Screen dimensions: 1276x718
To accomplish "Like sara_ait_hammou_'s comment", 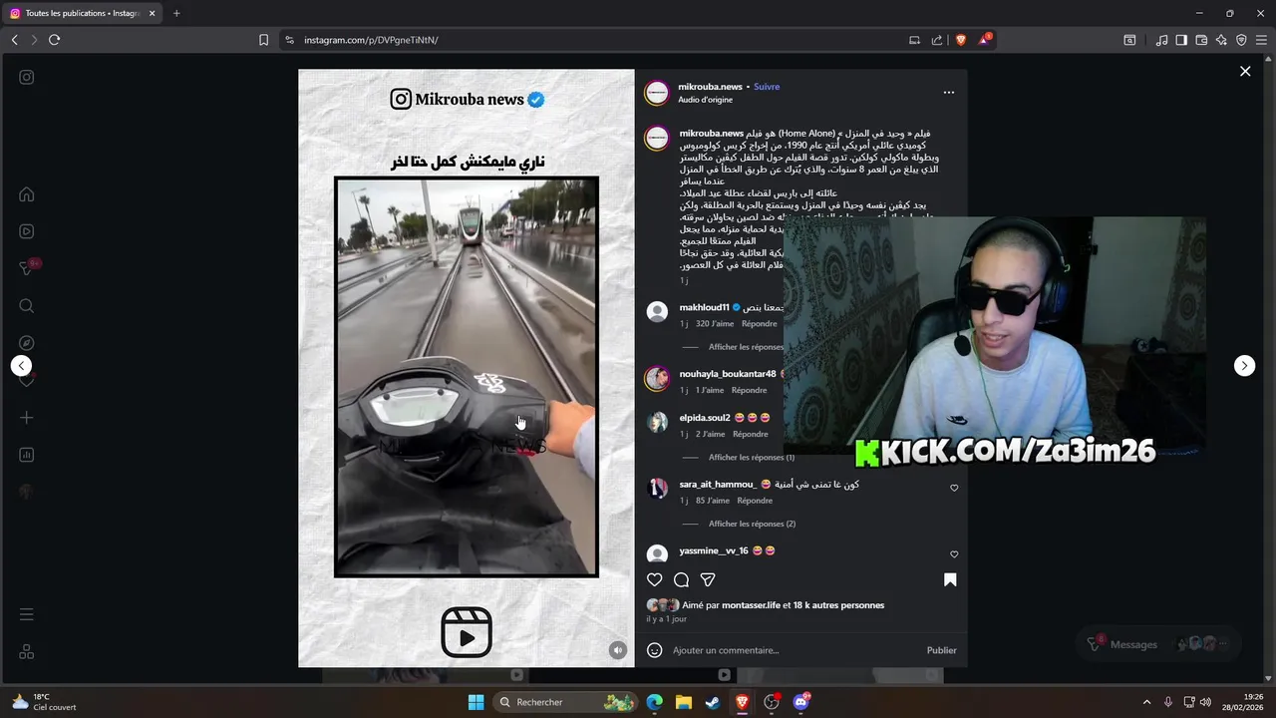I will pos(954,488).
